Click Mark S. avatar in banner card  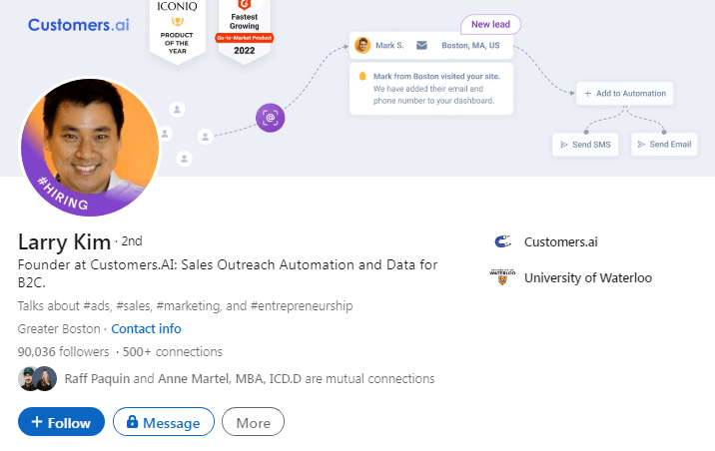(x=362, y=45)
